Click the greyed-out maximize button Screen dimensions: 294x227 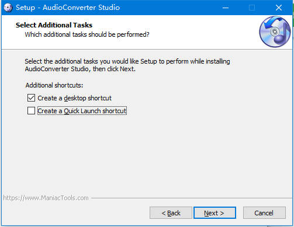click(252, 8)
